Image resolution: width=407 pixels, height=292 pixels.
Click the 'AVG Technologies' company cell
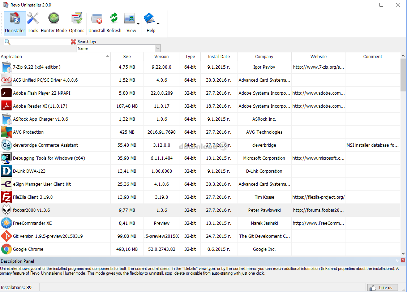pos(264,132)
